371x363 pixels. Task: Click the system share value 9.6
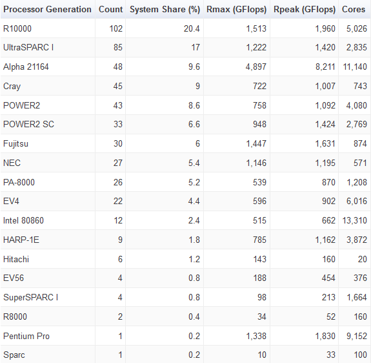pyautogui.click(x=194, y=67)
